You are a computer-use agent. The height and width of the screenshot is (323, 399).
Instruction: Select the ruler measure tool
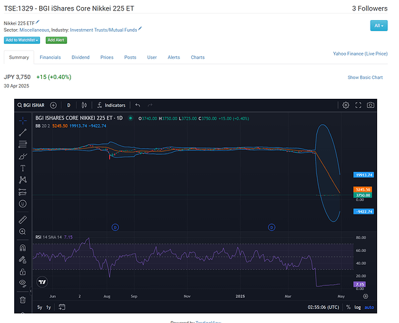tap(23, 220)
